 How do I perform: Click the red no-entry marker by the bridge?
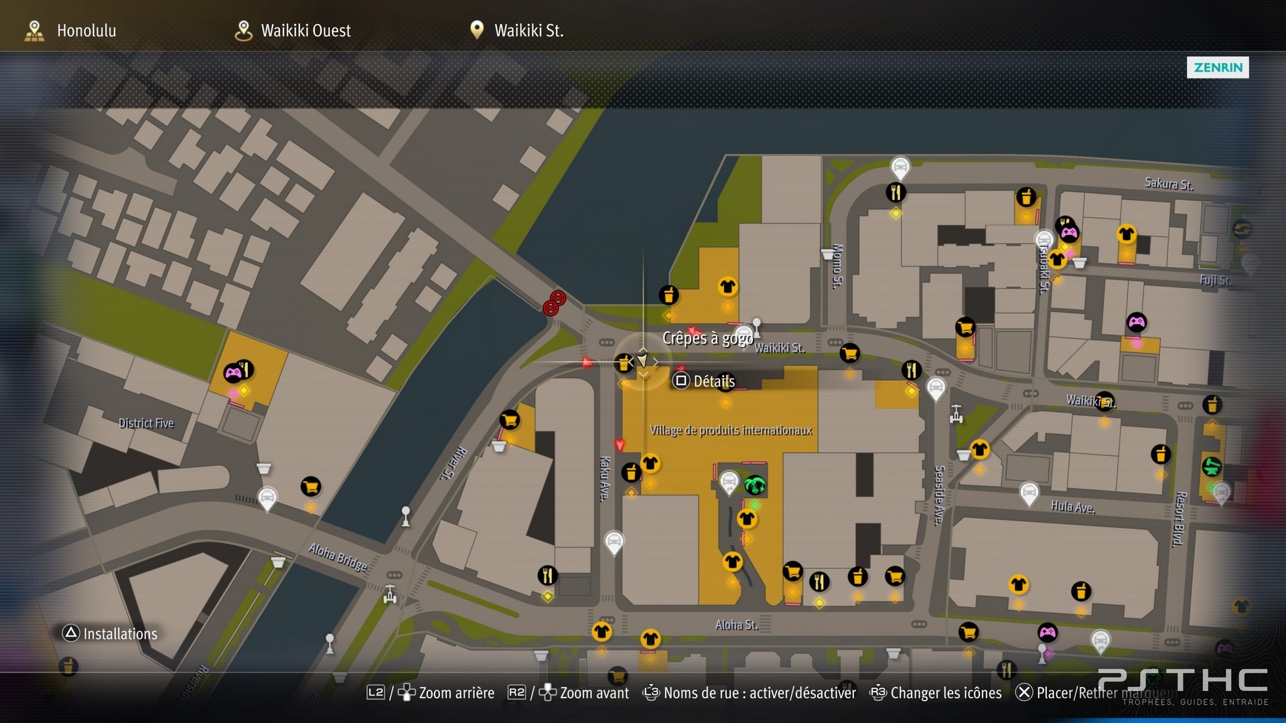pos(554,303)
